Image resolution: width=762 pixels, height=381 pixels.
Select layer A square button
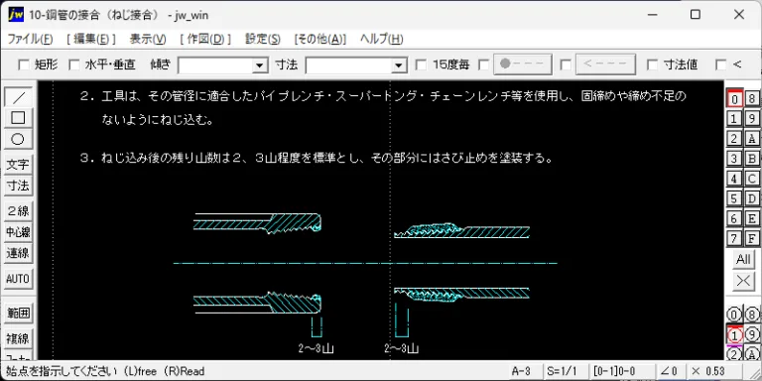tap(752, 139)
